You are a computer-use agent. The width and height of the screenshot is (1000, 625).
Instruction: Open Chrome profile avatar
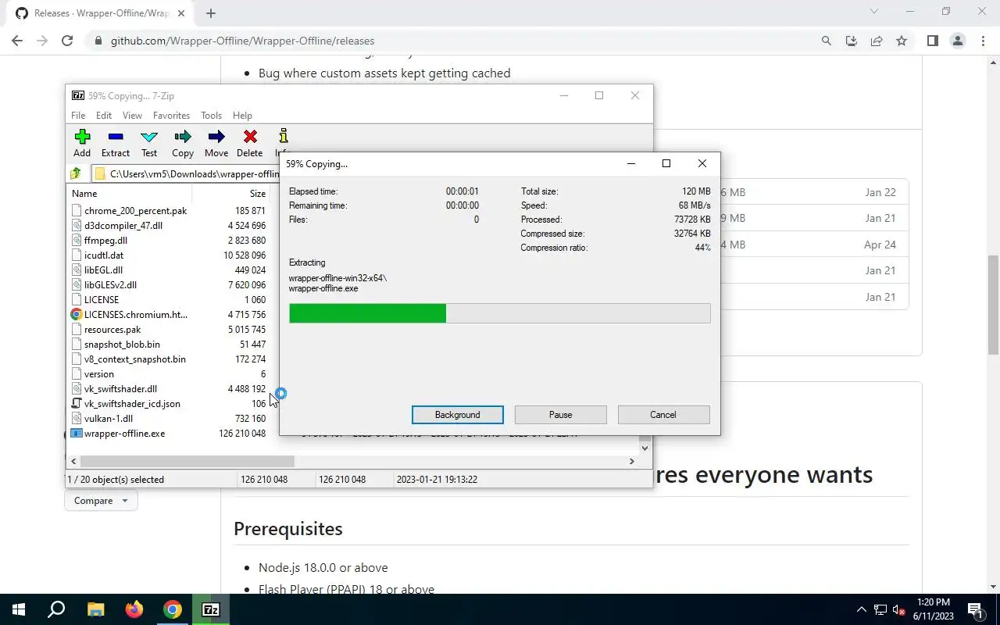pos(957,41)
